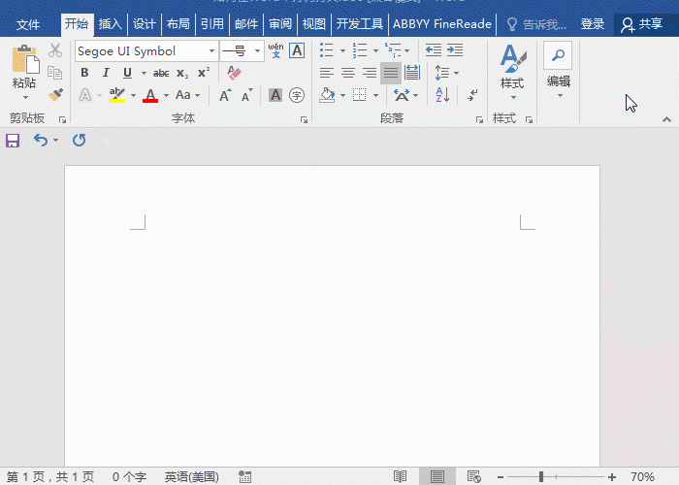Save the document using the floppy disk icon
679x485 pixels.
tap(13, 141)
